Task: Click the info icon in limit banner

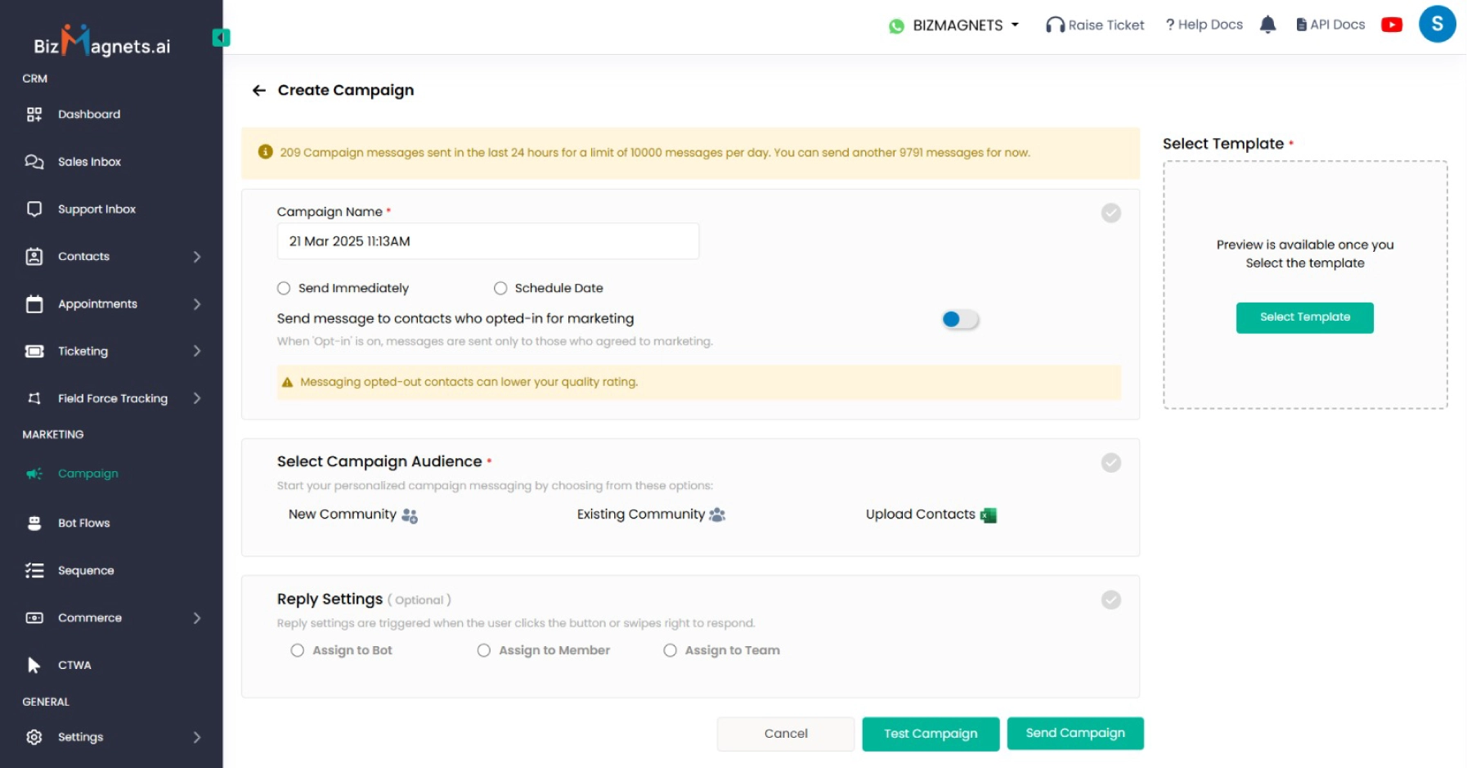Action: click(x=265, y=152)
